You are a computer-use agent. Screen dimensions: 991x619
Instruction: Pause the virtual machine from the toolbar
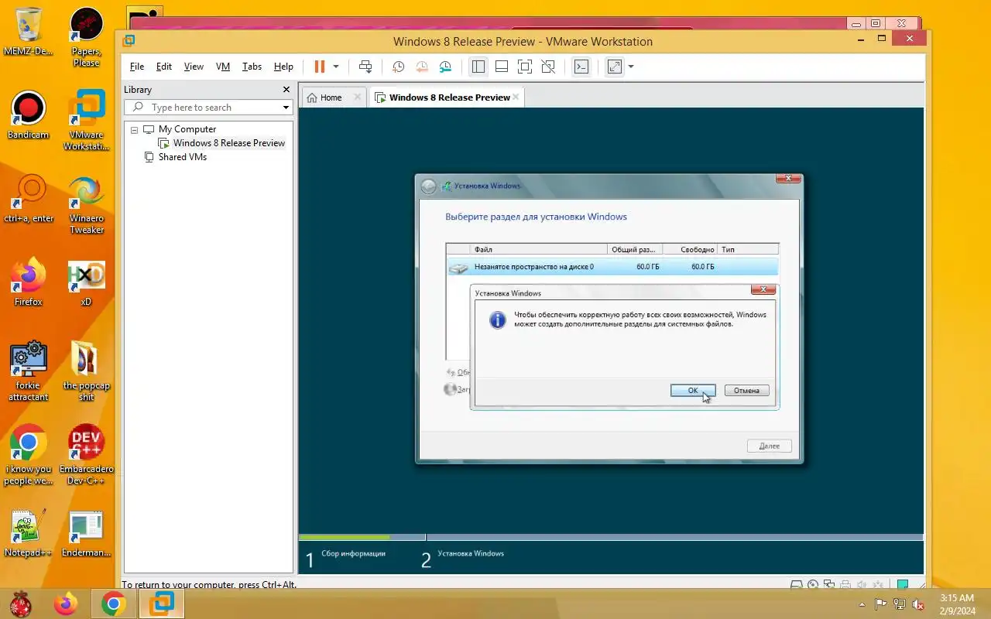pos(320,67)
